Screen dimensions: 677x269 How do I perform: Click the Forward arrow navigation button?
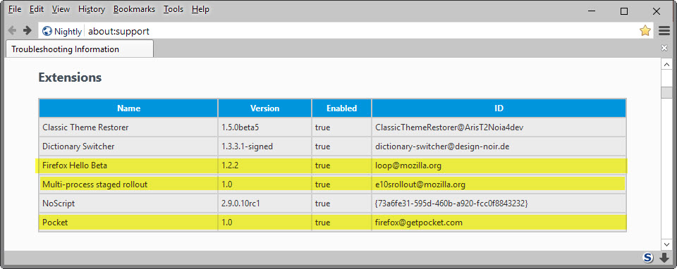pyautogui.click(x=28, y=30)
